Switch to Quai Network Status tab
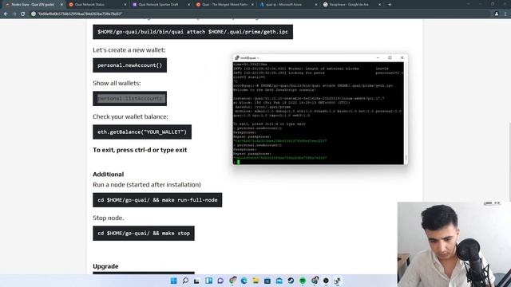511x287 pixels. [97, 5]
